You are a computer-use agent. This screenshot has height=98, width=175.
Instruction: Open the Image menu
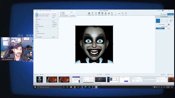tap(40, 11)
